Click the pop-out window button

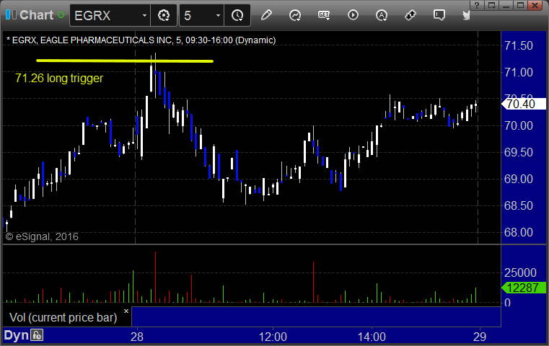[491, 5]
